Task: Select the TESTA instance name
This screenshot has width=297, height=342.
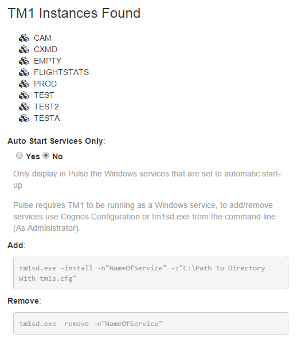Action: point(46,118)
